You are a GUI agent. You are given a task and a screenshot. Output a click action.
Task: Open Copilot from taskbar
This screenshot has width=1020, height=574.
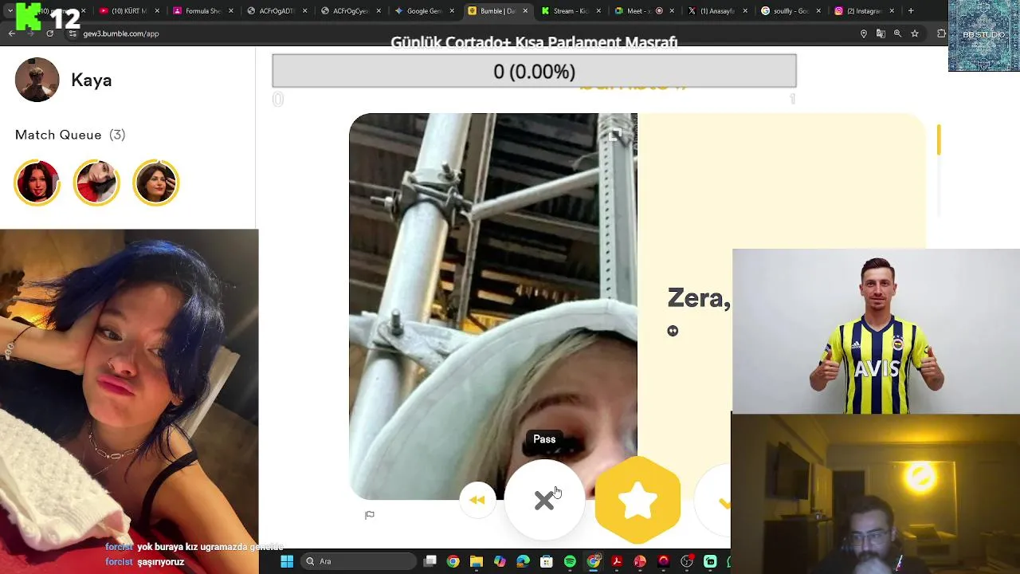point(500,561)
